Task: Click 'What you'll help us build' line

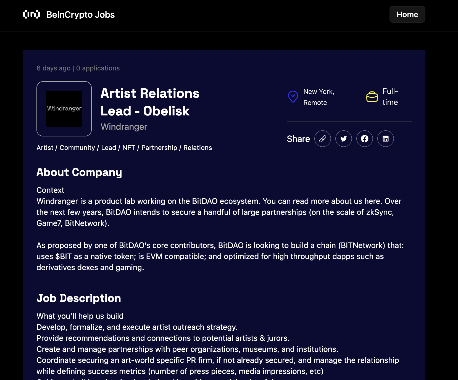Action: (80, 316)
